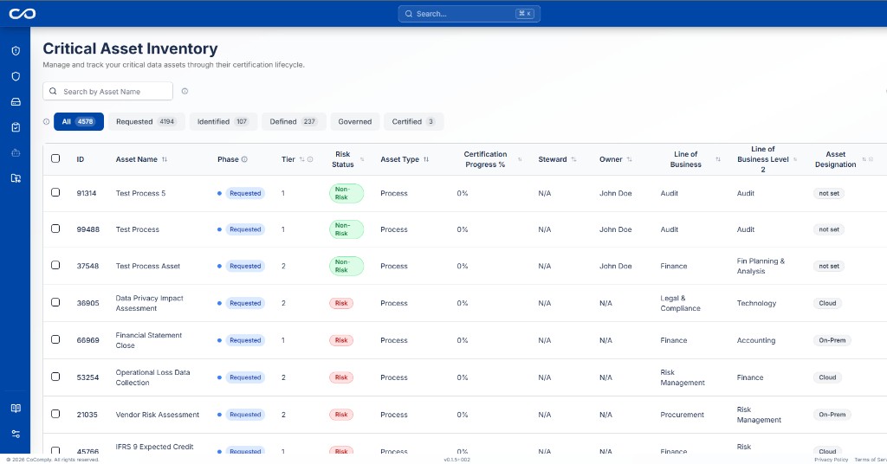This screenshot has height=464, width=887.
Task: Click the Identified 107 filter button
Action: pyautogui.click(x=223, y=121)
